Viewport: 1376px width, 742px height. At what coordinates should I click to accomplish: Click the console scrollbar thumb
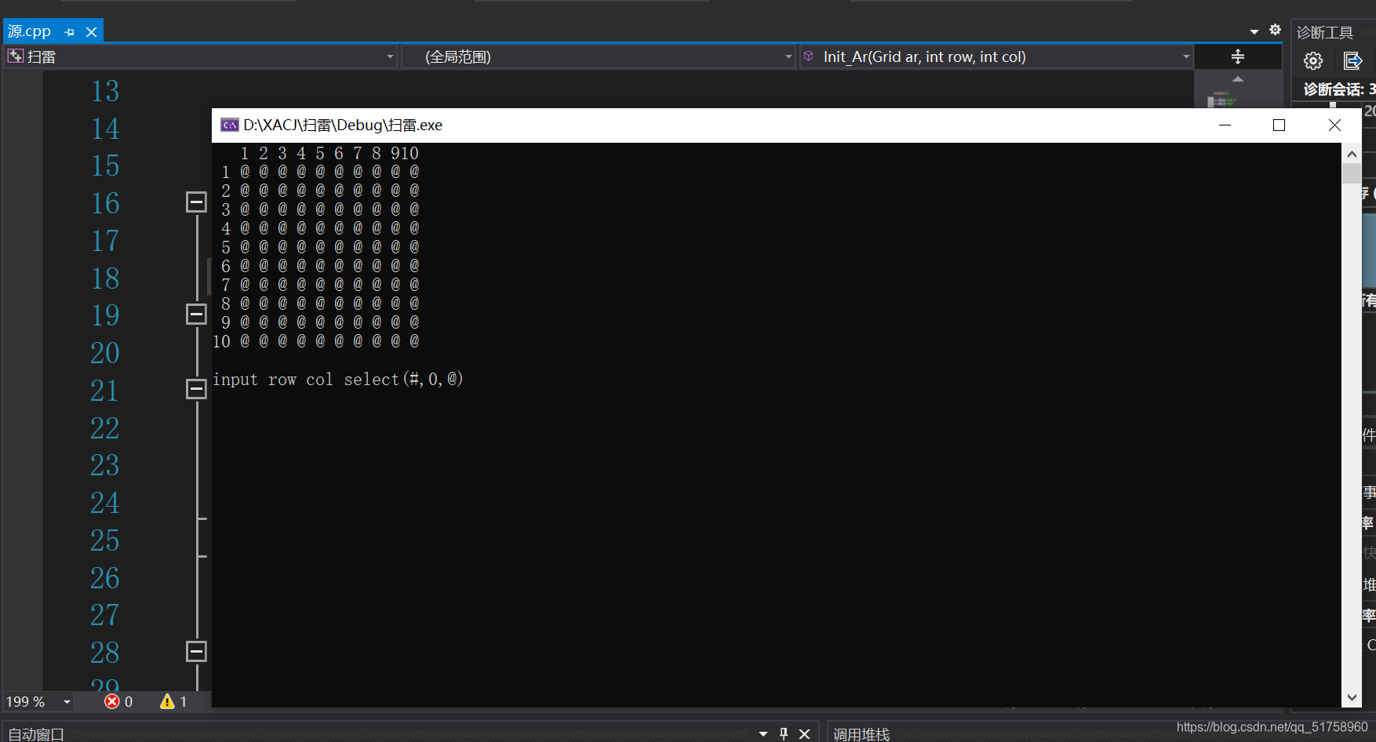point(1352,173)
